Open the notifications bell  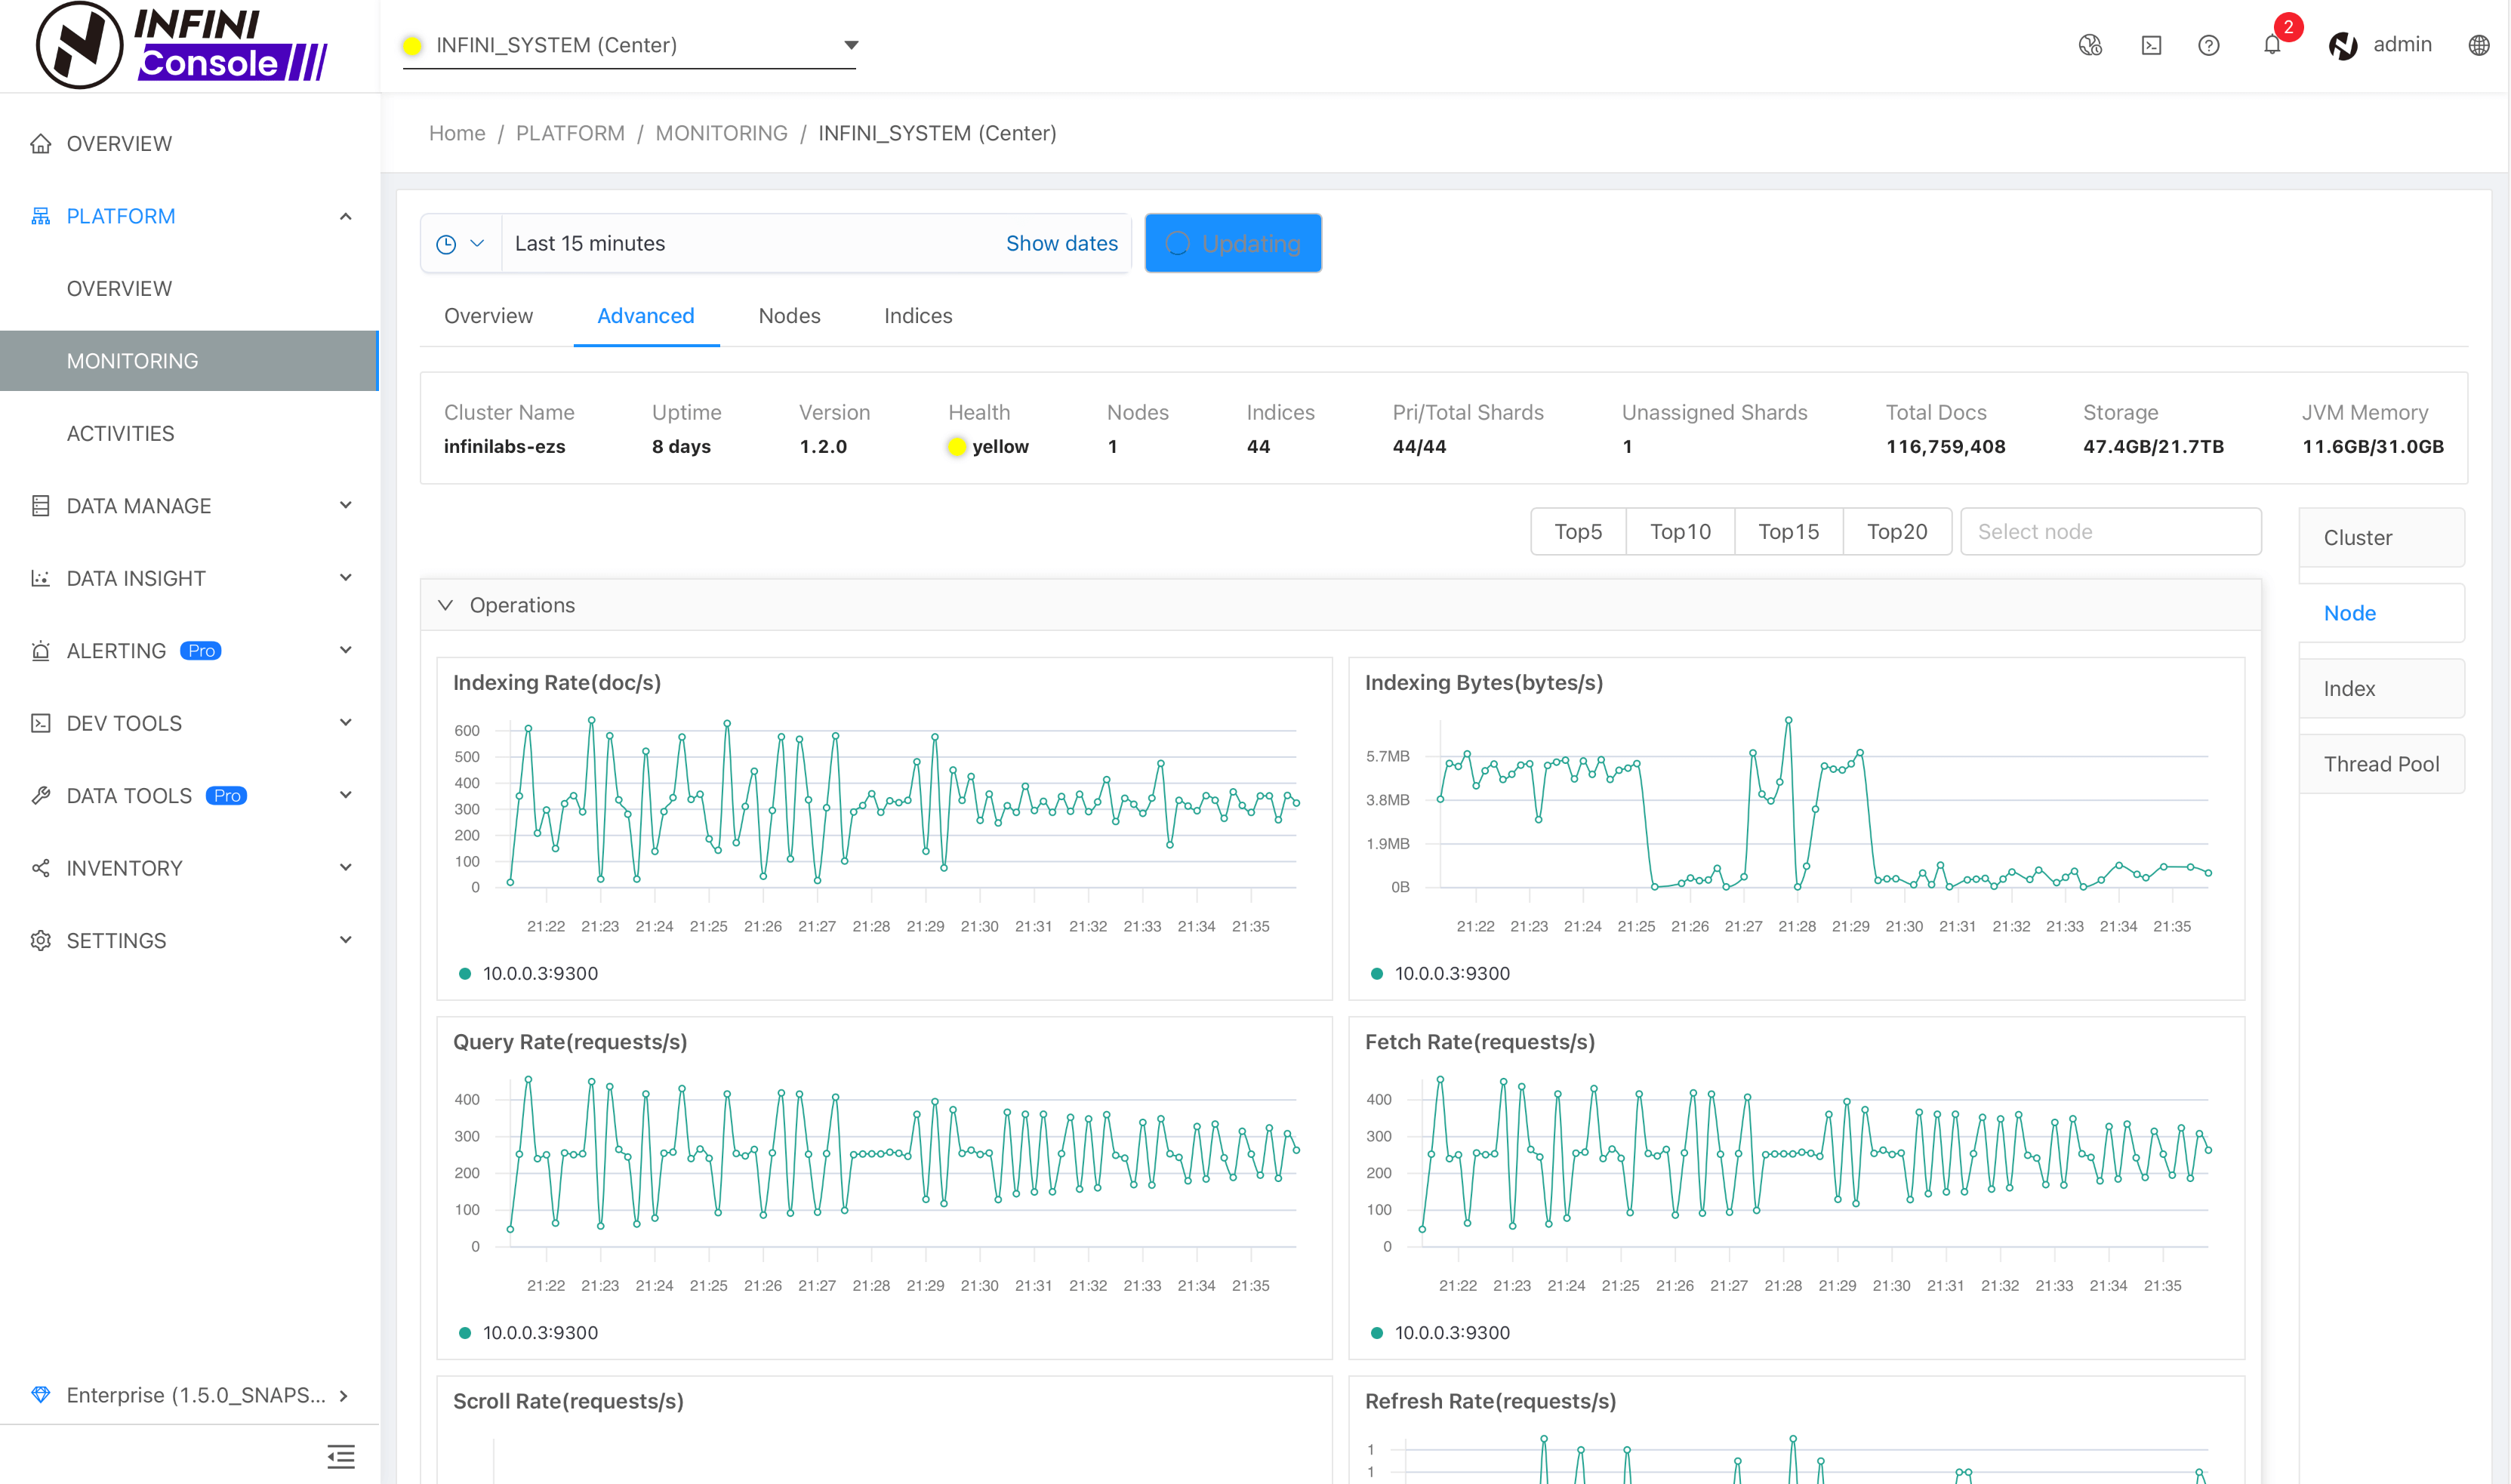pos(2272,45)
